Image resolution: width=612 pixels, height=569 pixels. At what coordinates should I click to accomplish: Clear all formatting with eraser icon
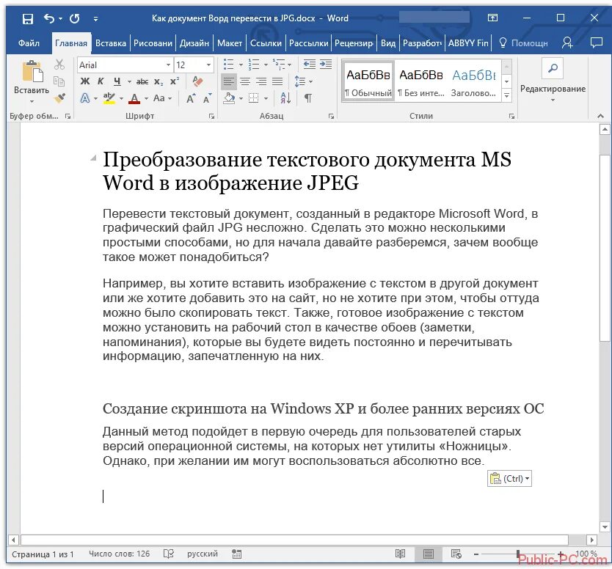(198, 81)
